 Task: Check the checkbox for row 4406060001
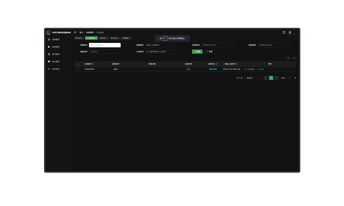click(x=78, y=69)
